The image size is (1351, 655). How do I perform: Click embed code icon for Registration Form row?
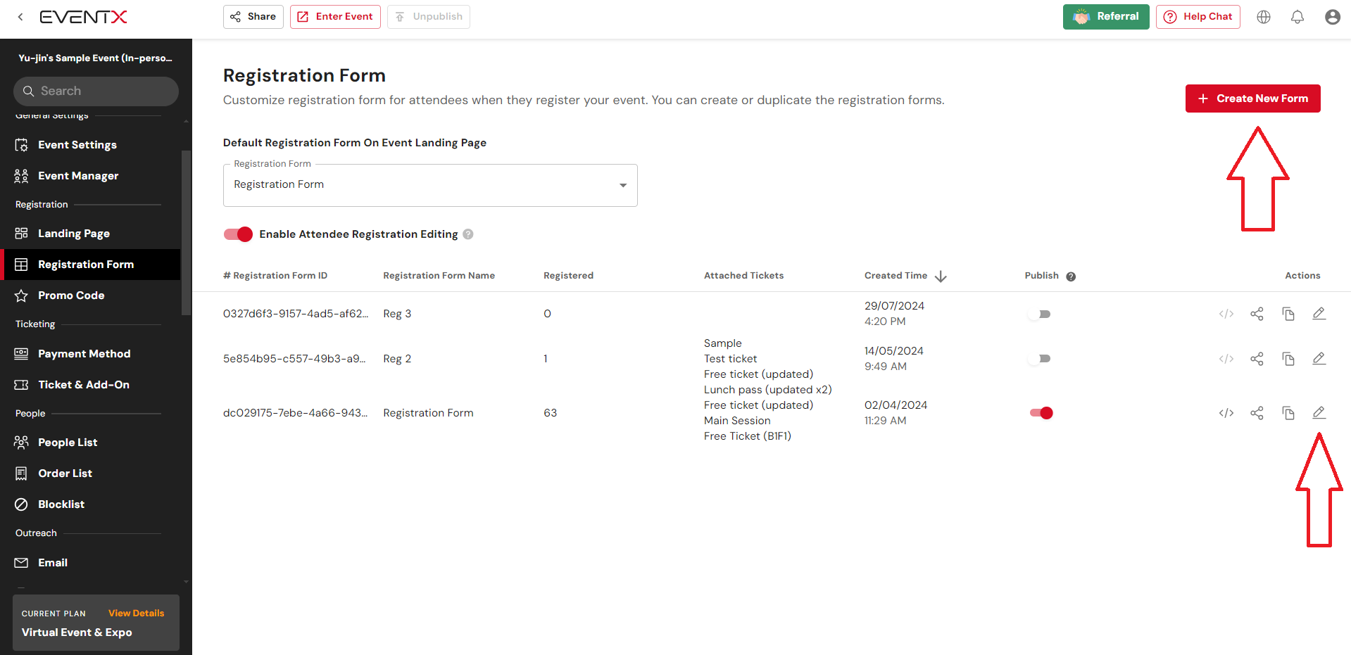pyautogui.click(x=1226, y=413)
